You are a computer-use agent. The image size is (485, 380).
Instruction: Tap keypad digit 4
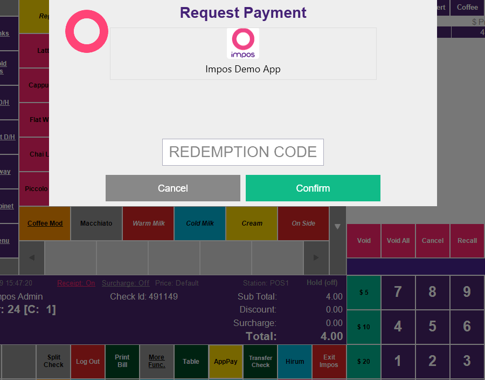(x=398, y=327)
